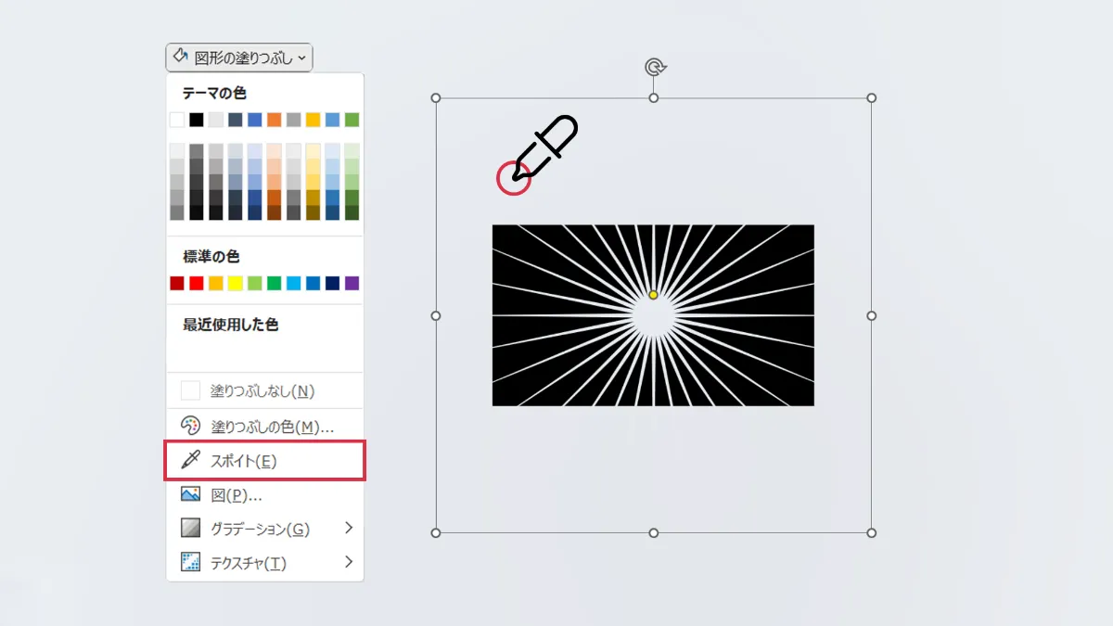
Task: Pick the red standard color swatch
Action: 196,283
